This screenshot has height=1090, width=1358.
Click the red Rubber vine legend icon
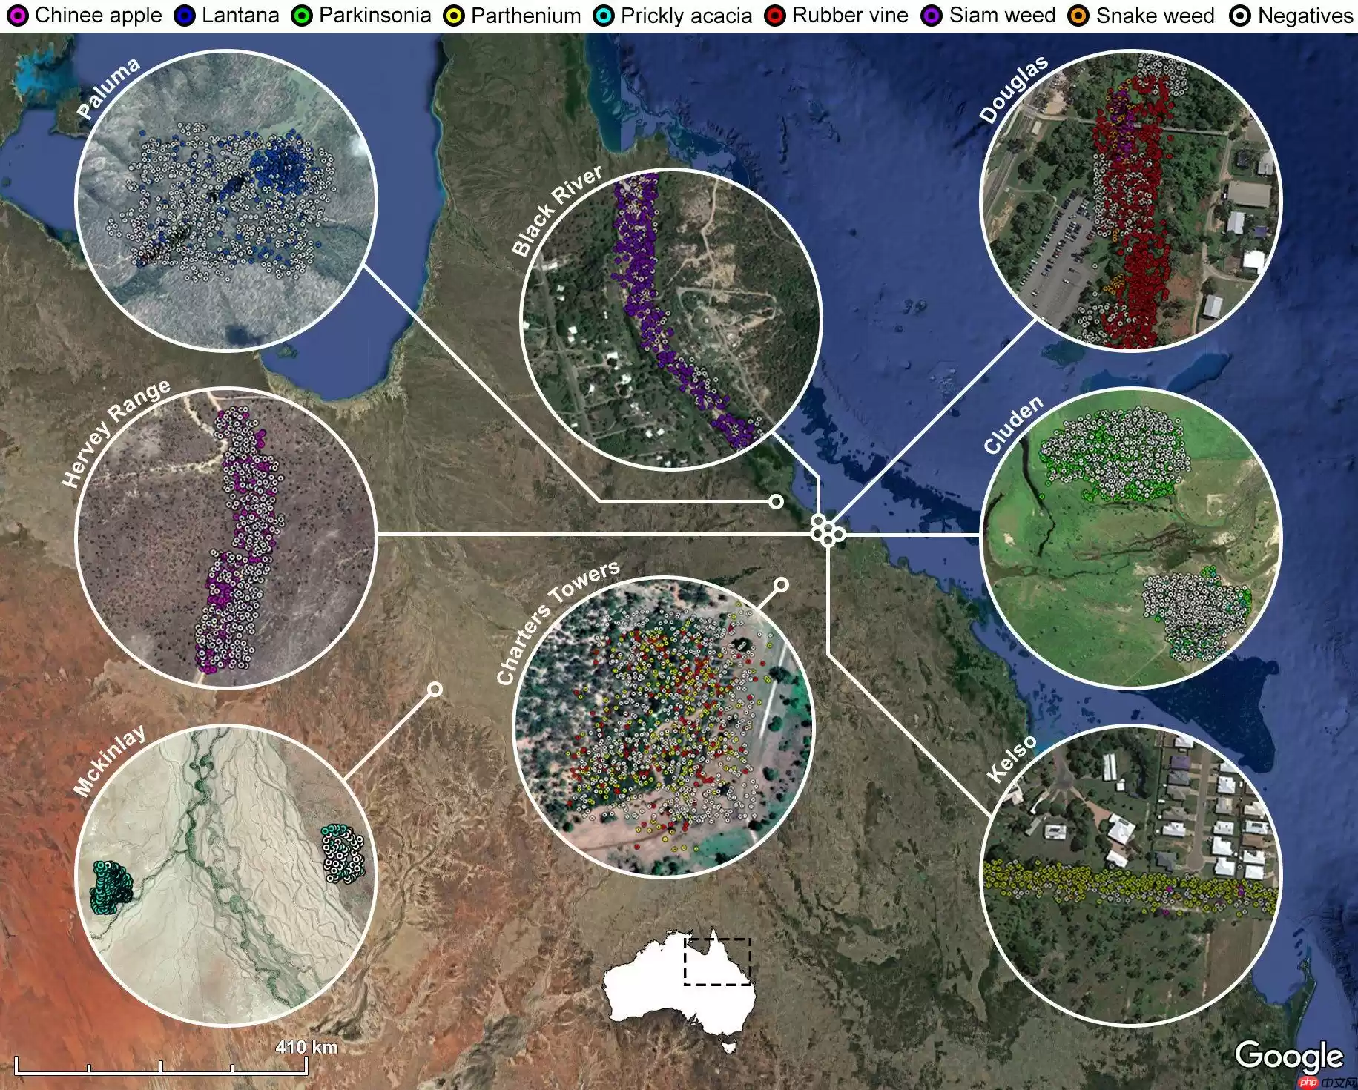click(x=775, y=16)
